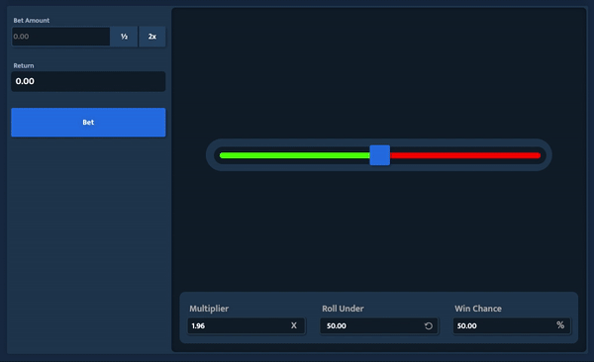Focus the Multiplier input showing 1.96
The height and width of the screenshot is (362, 594).
pyautogui.click(x=247, y=325)
